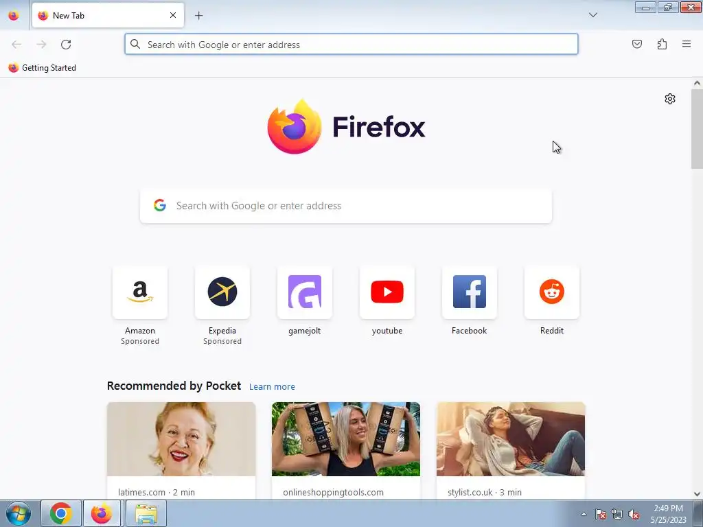Expand the List all tabs chevron
This screenshot has width=703, height=527.
pyautogui.click(x=592, y=15)
